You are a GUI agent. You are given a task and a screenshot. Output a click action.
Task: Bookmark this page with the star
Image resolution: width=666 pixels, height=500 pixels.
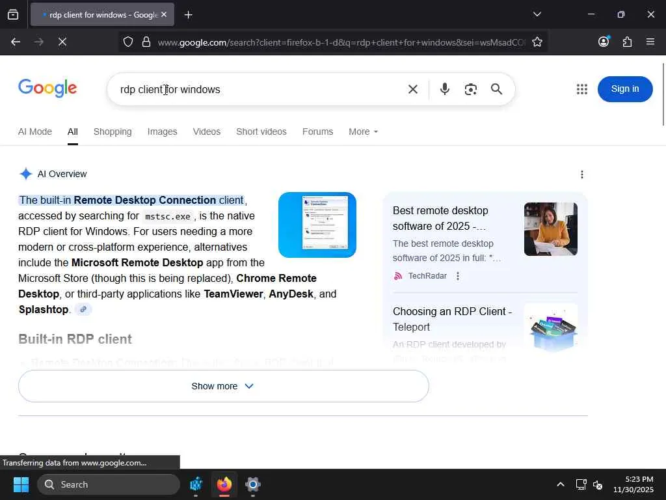537,42
